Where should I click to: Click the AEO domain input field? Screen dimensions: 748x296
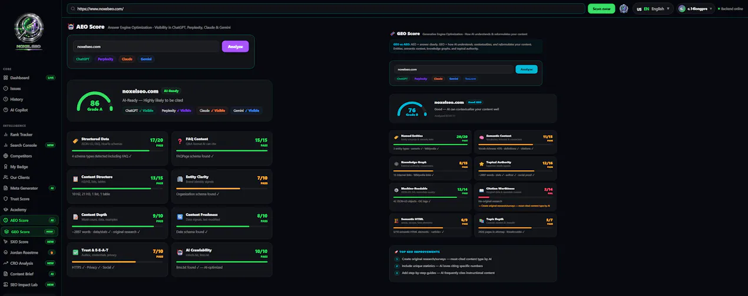point(146,46)
